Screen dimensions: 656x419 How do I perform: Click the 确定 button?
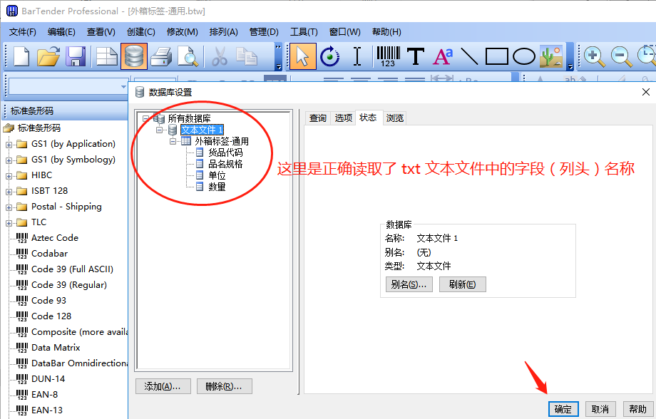pyautogui.click(x=563, y=409)
